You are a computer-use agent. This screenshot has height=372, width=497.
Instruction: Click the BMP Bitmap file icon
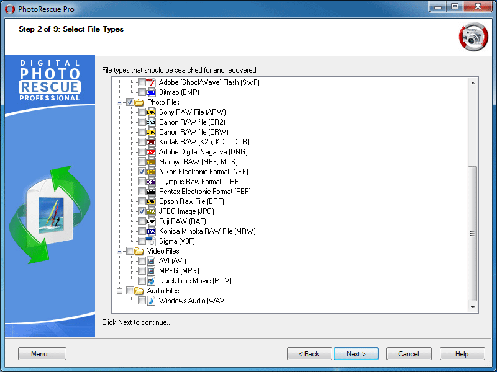point(151,92)
